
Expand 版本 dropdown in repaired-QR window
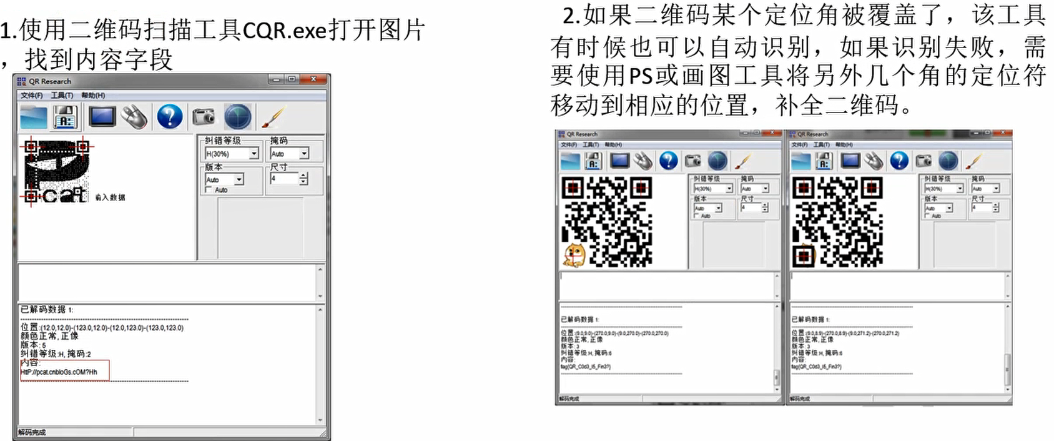point(949,208)
